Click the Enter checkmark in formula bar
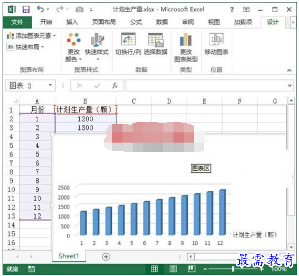Image resolution: width=299 pixels, height=276 pixels. point(97,86)
